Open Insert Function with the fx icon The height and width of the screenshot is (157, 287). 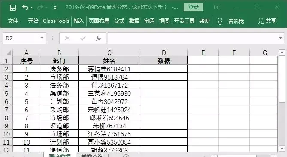[x=98, y=38]
